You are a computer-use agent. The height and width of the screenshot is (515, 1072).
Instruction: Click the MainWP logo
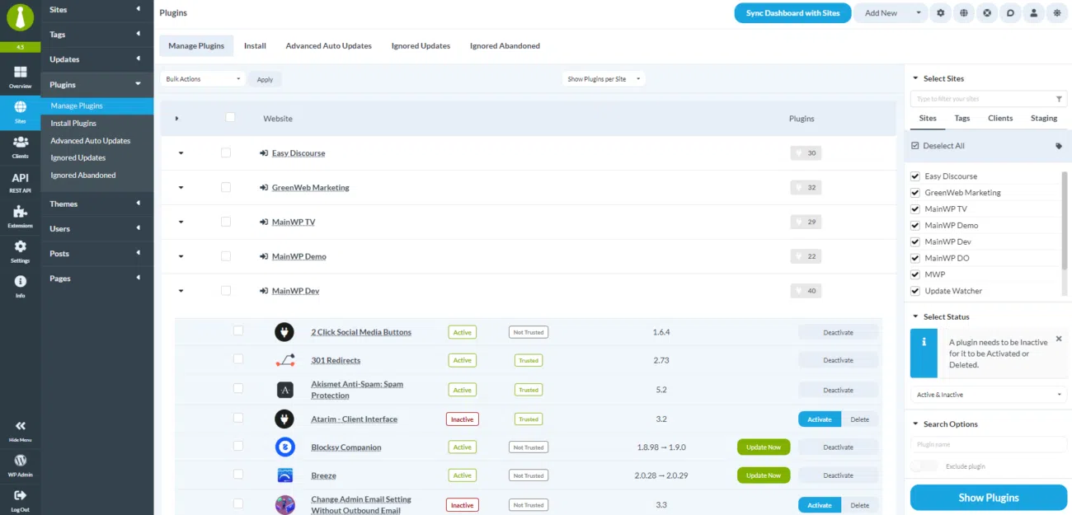(20, 17)
